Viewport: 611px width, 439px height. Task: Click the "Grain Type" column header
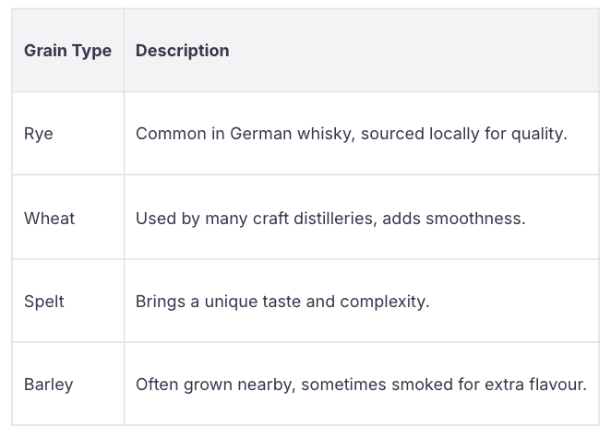click(67, 51)
